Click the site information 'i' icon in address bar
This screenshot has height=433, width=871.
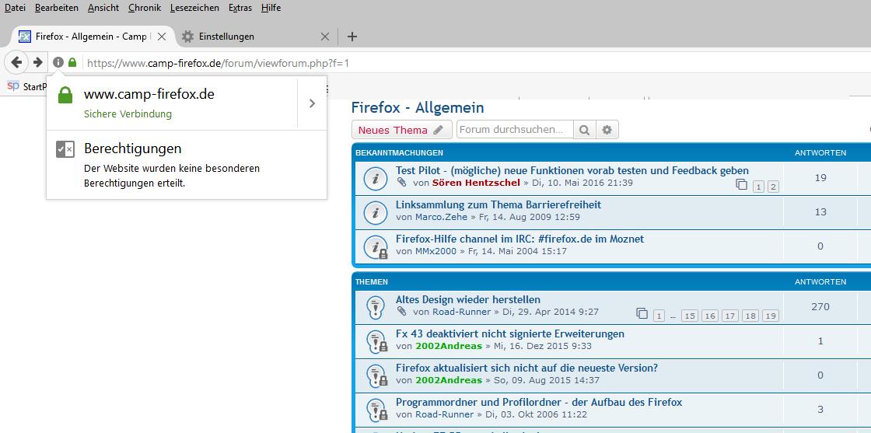tap(58, 63)
